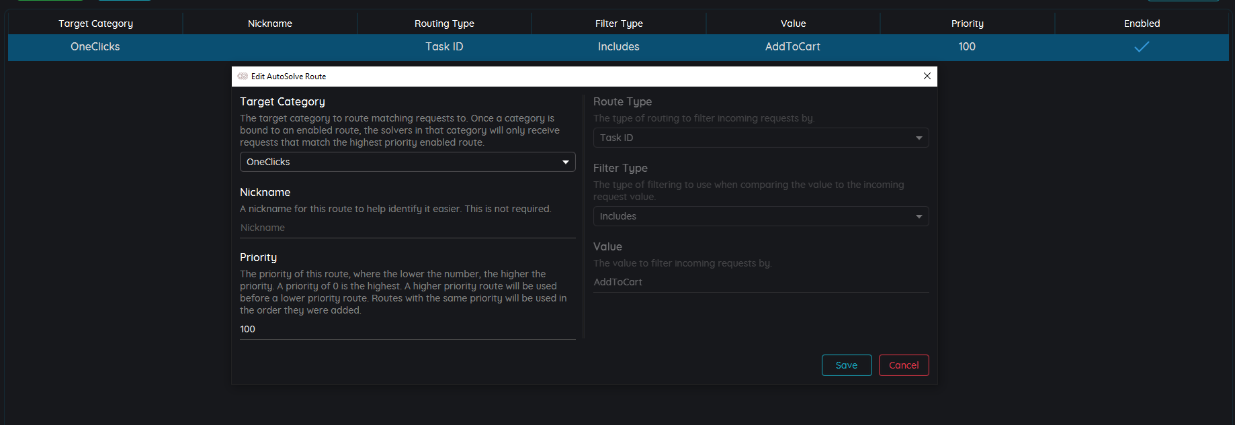Select the Value field containing AddToCart

pos(761,282)
